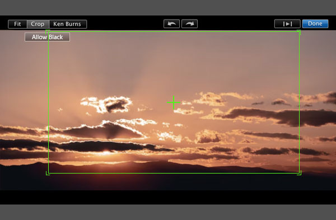The image size is (336, 220).
Task: Select the Crop mode tab
Action: pyautogui.click(x=38, y=24)
